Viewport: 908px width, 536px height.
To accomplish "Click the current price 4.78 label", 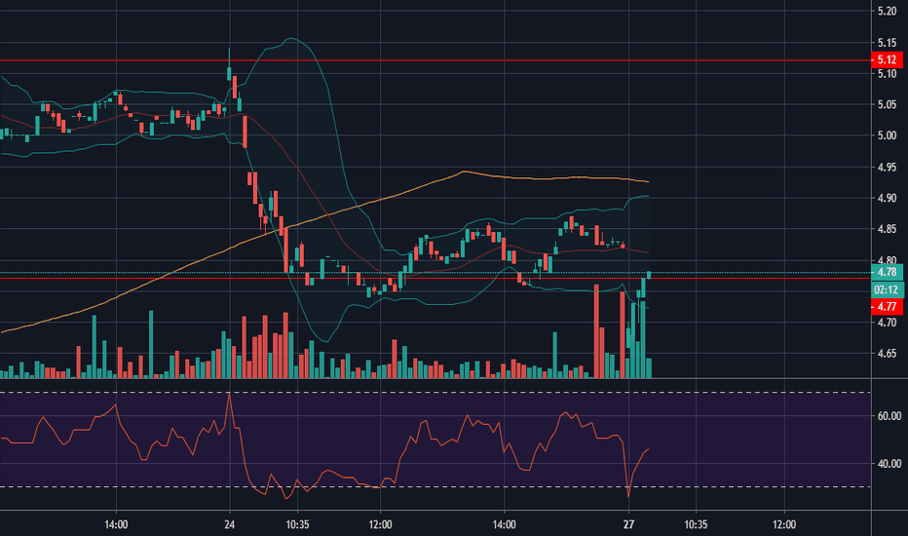I will point(887,272).
